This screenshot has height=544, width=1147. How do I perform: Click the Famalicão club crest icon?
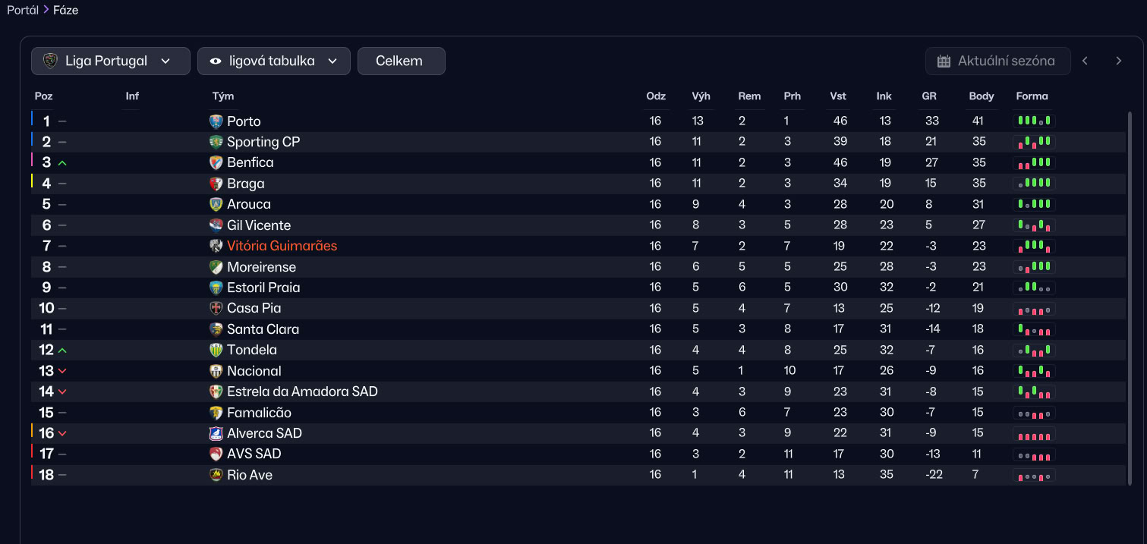[x=216, y=413]
